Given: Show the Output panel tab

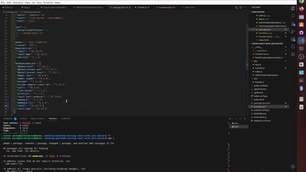Looking at the screenshot, I should tap(23, 118).
